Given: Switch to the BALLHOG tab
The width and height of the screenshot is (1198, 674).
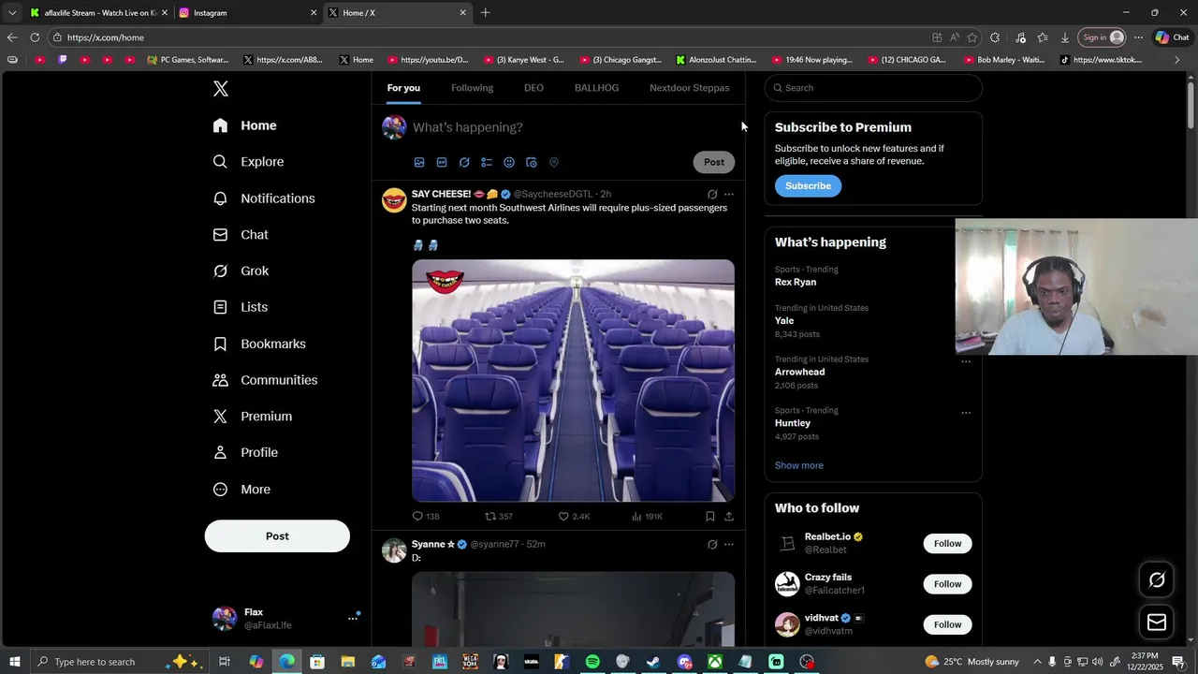Looking at the screenshot, I should click(596, 88).
